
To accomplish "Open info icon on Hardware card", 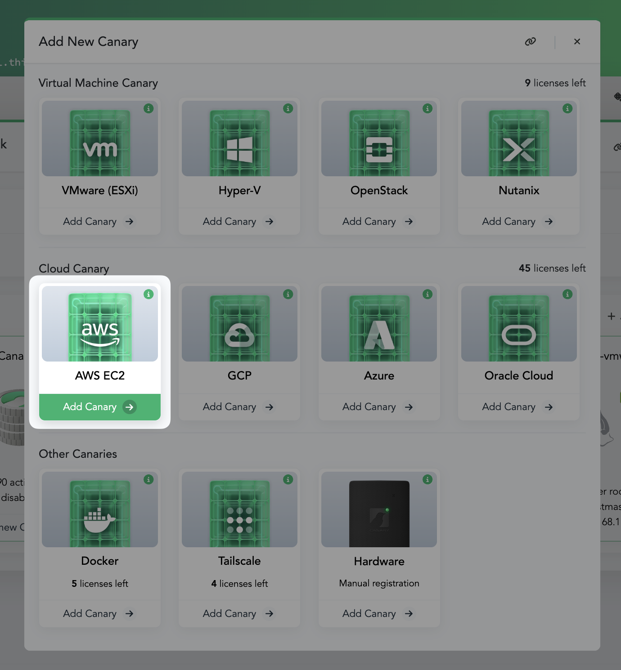I will click(427, 479).
